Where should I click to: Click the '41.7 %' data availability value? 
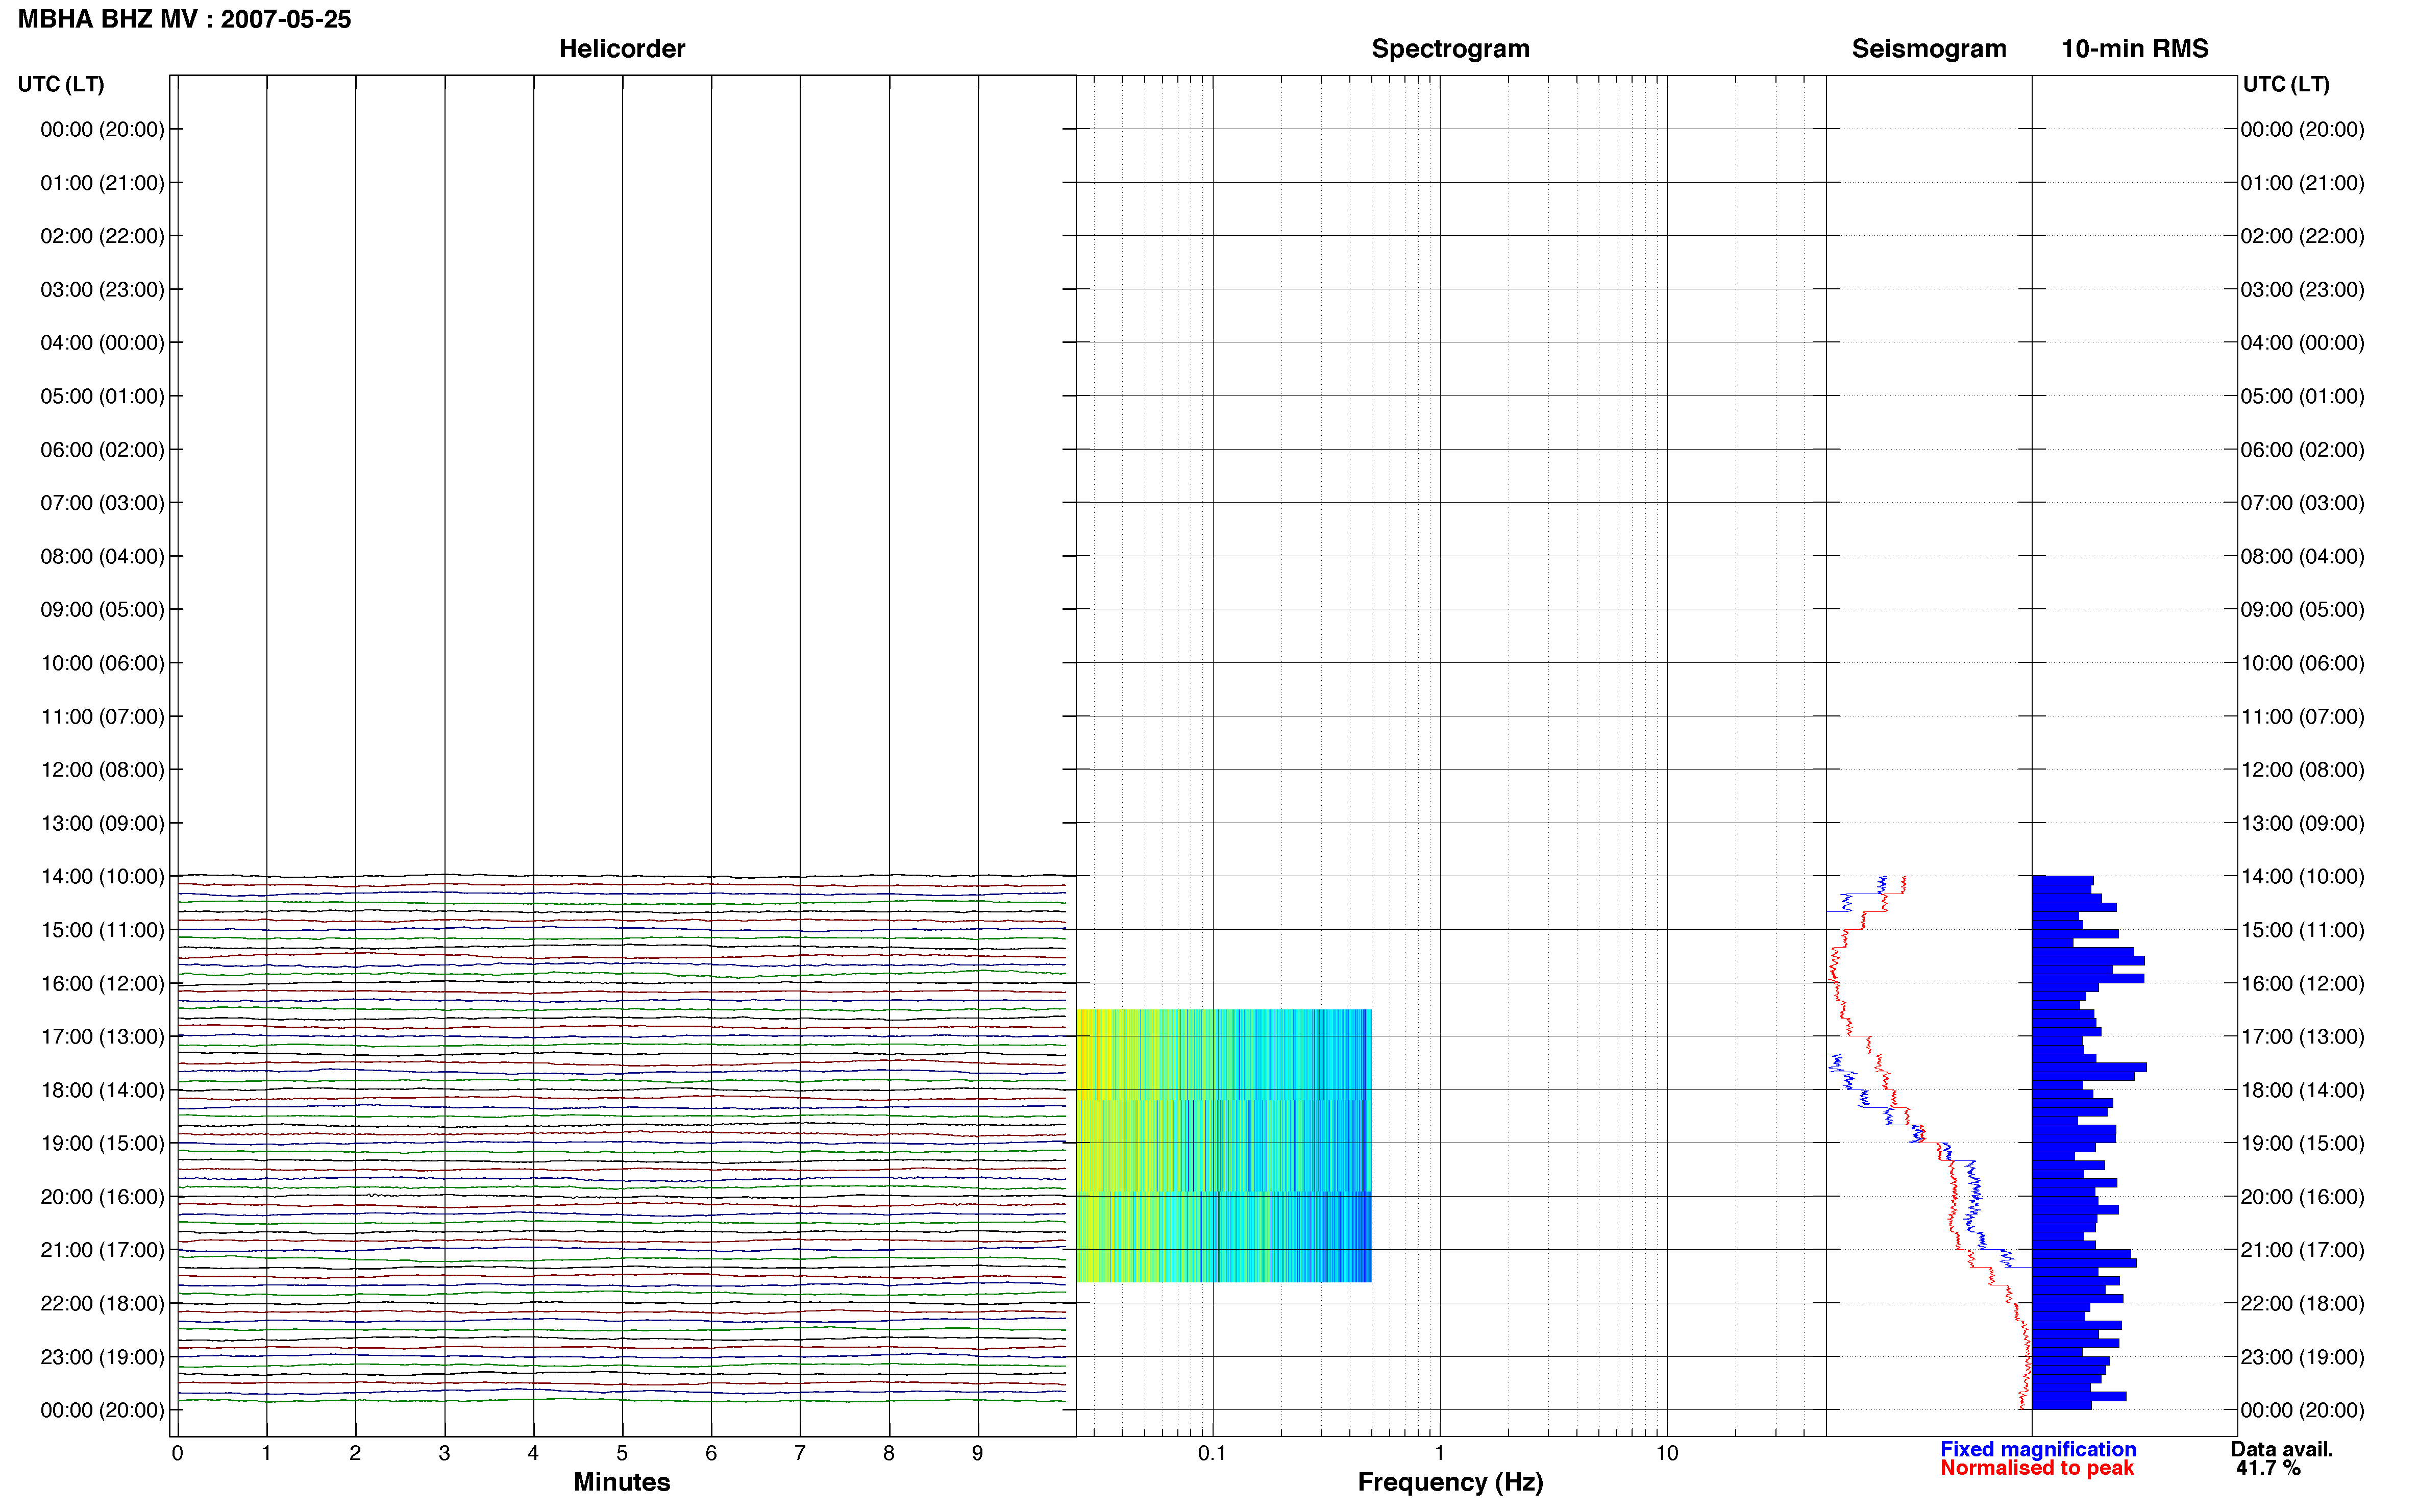(2268, 1468)
